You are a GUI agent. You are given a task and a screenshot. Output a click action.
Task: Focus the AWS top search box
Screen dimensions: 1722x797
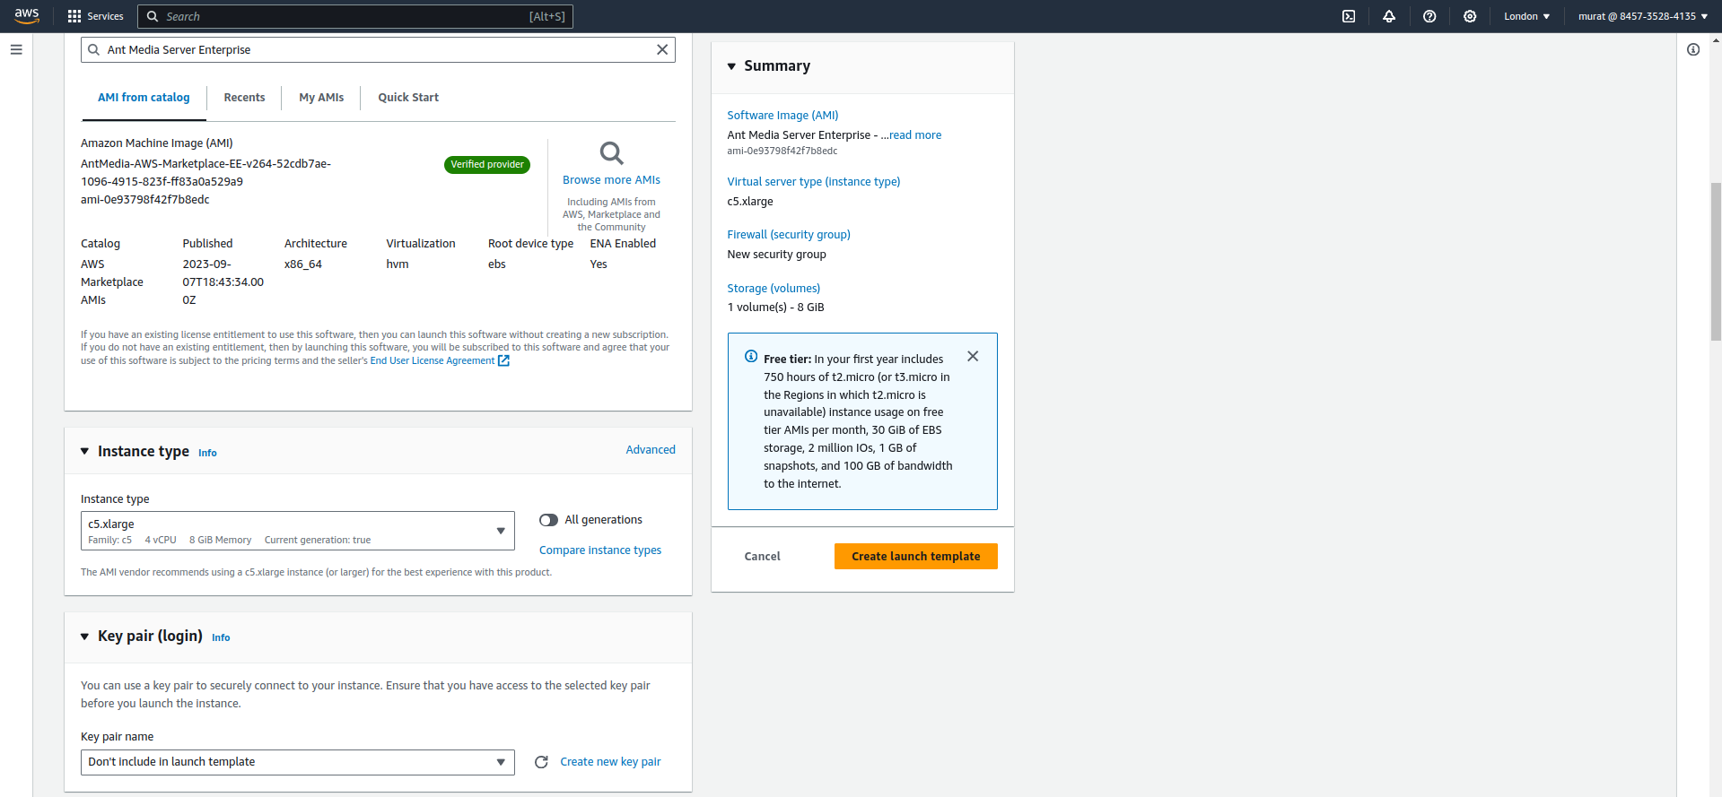pos(354,16)
